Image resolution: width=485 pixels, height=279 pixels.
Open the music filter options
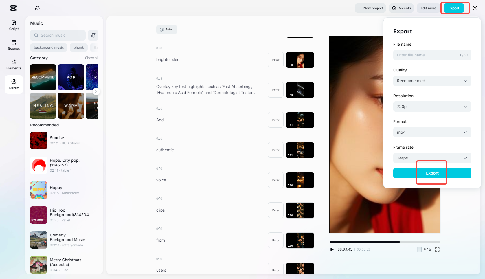pos(93,35)
